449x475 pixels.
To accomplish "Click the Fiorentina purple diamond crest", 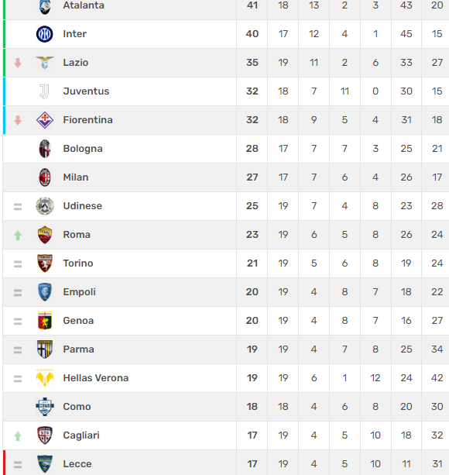I will pos(45,120).
